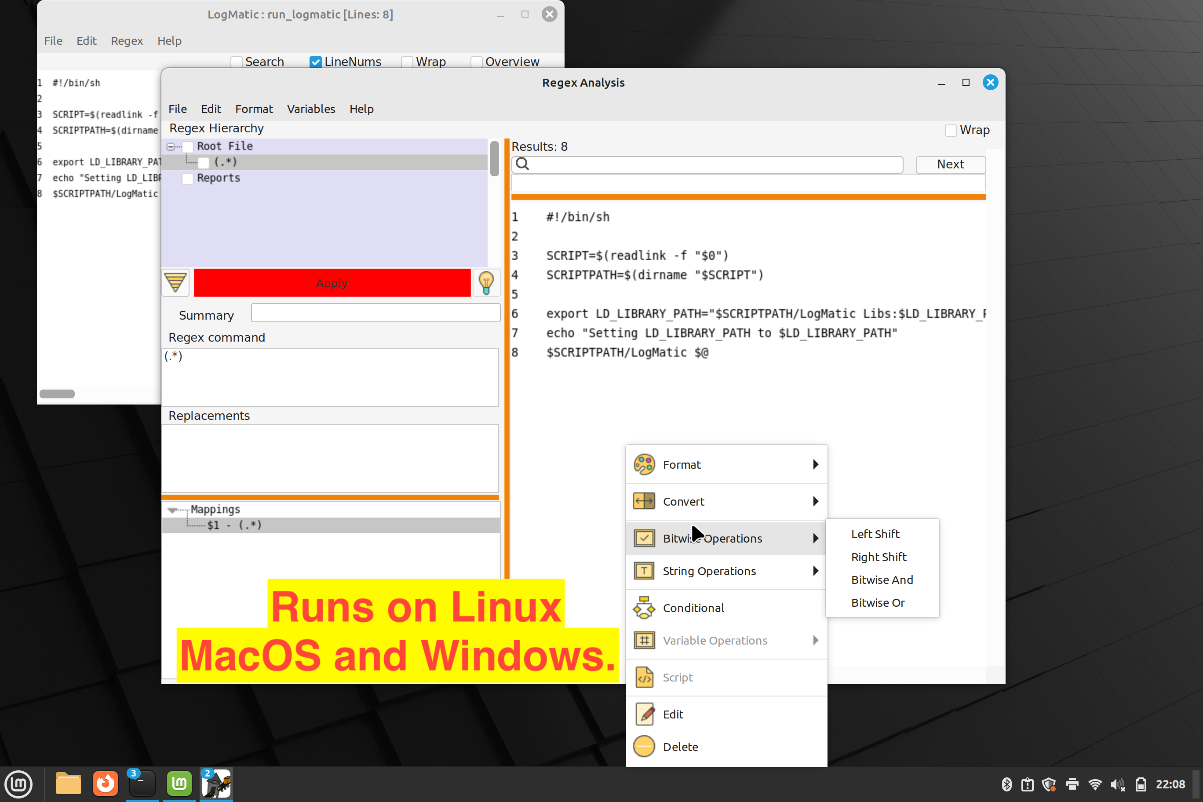Open the Variables menu in Regex Analysis

coord(311,109)
